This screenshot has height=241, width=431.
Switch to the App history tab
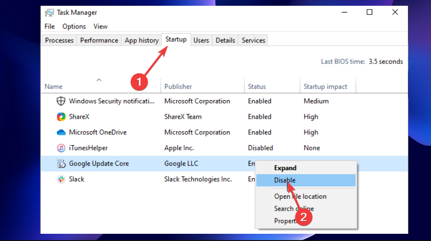pos(142,40)
